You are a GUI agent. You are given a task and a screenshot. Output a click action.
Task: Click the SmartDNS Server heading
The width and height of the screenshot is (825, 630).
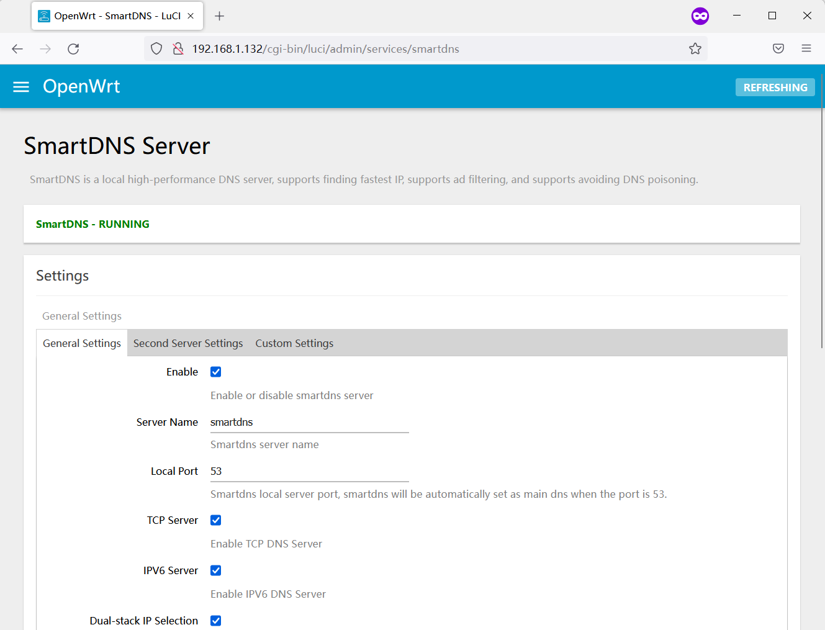tap(117, 146)
